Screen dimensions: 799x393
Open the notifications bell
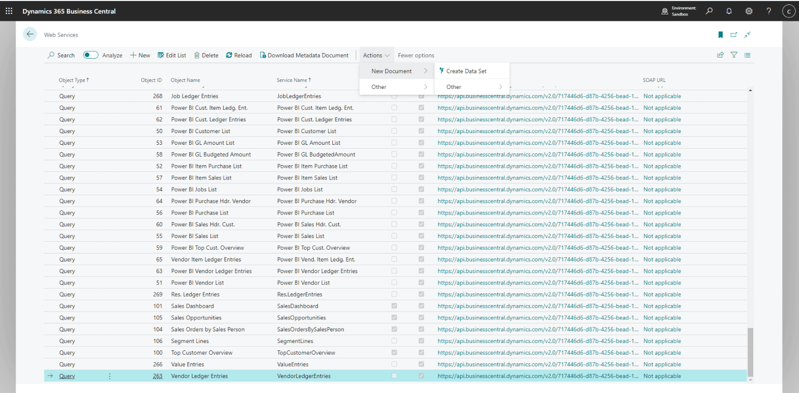729,11
